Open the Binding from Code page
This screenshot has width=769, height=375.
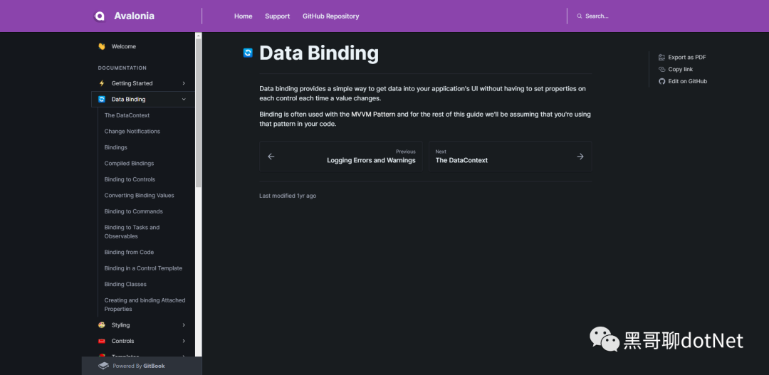click(129, 253)
